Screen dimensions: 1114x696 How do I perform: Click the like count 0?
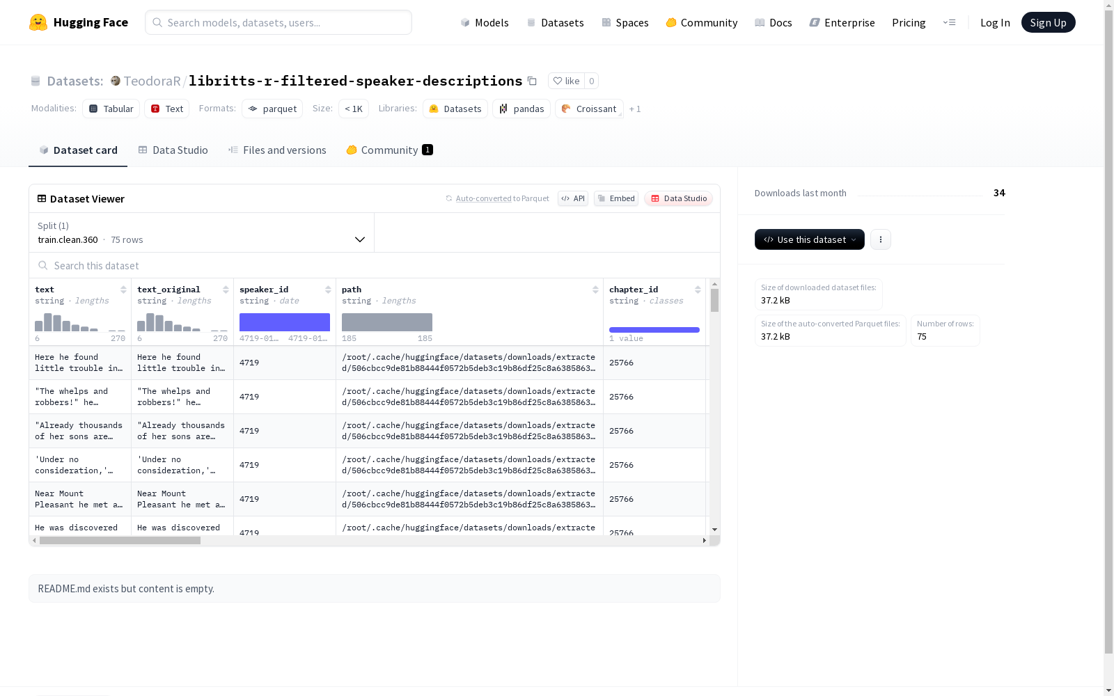pos(592,81)
